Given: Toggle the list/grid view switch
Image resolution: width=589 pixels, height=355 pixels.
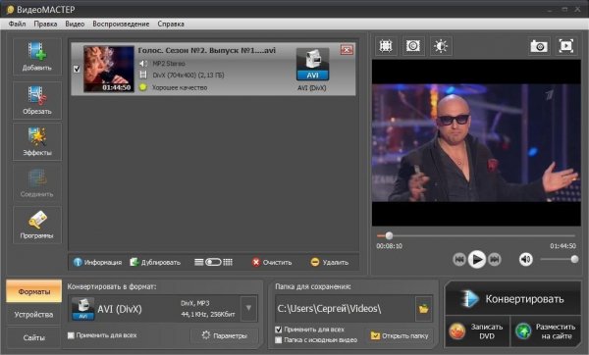Looking at the screenshot, I should 213,262.
